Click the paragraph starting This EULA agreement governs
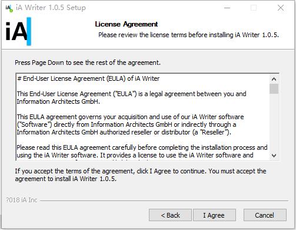 coord(130,124)
